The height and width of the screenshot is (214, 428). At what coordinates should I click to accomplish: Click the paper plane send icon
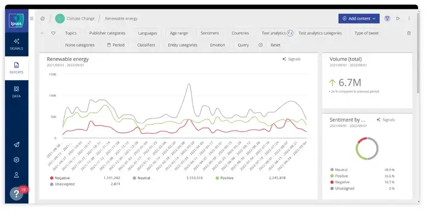tap(16, 145)
